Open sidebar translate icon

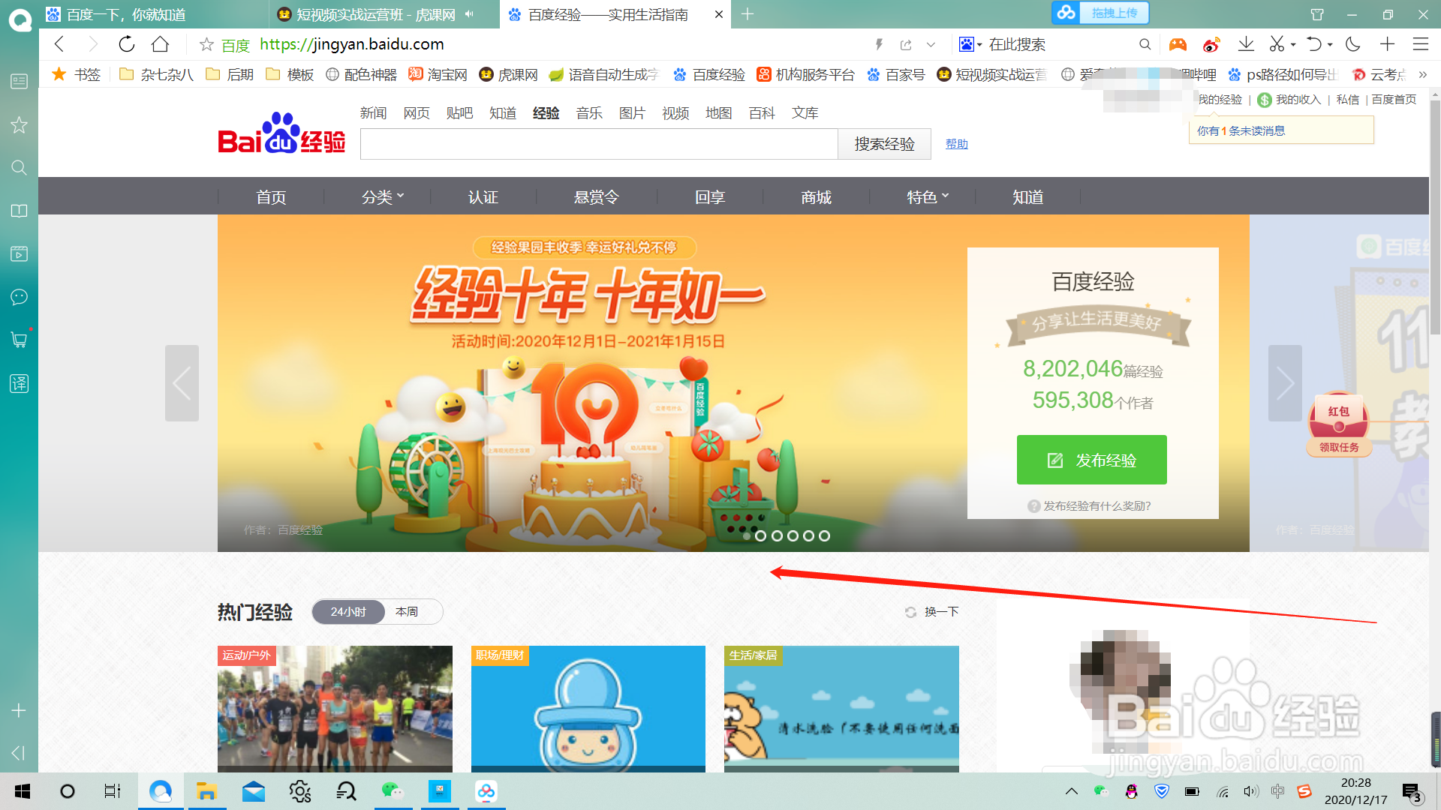pyautogui.click(x=20, y=384)
